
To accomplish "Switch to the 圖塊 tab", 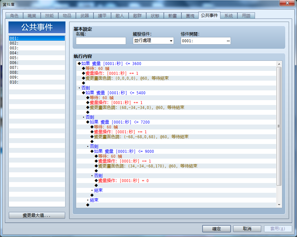I will tap(190, 16).
